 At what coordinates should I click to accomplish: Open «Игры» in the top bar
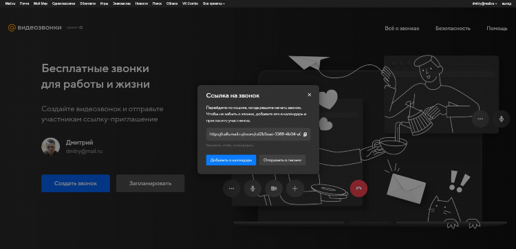coord(104,3)
